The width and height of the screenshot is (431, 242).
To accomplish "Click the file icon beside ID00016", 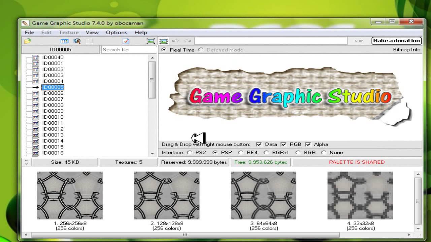I will pos(36,153).
